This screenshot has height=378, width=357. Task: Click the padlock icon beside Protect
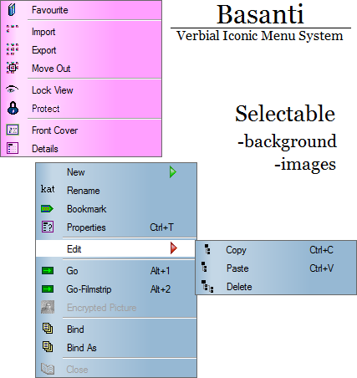13,108
